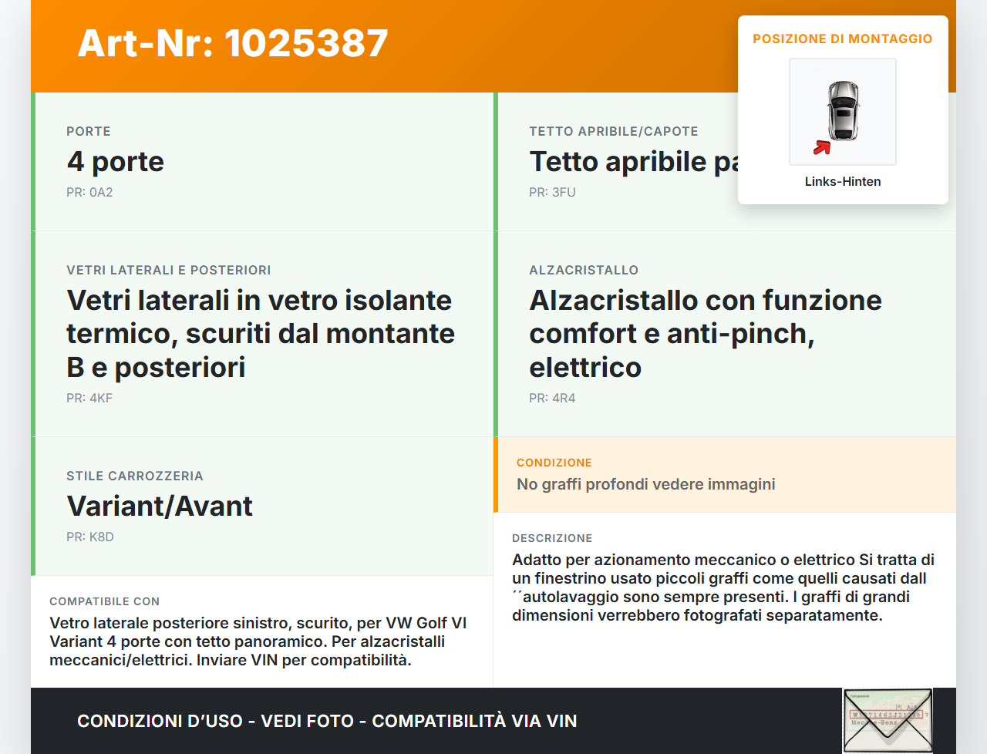Click the car top-view mounting position icon
The width and height of the screenshot is (987, 754).
tap(842, 112)
